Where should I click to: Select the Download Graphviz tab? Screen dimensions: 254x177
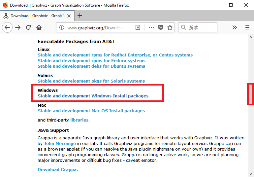point(37,16)
